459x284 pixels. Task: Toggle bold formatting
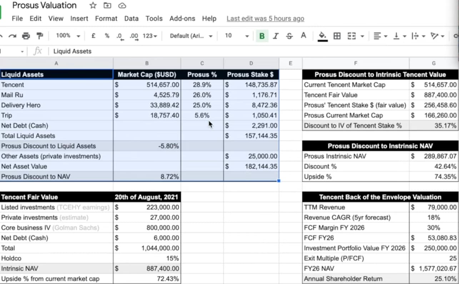(262, 36)
